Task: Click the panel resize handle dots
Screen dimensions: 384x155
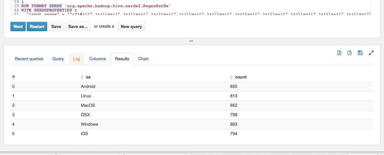Action: coord(191,41)
